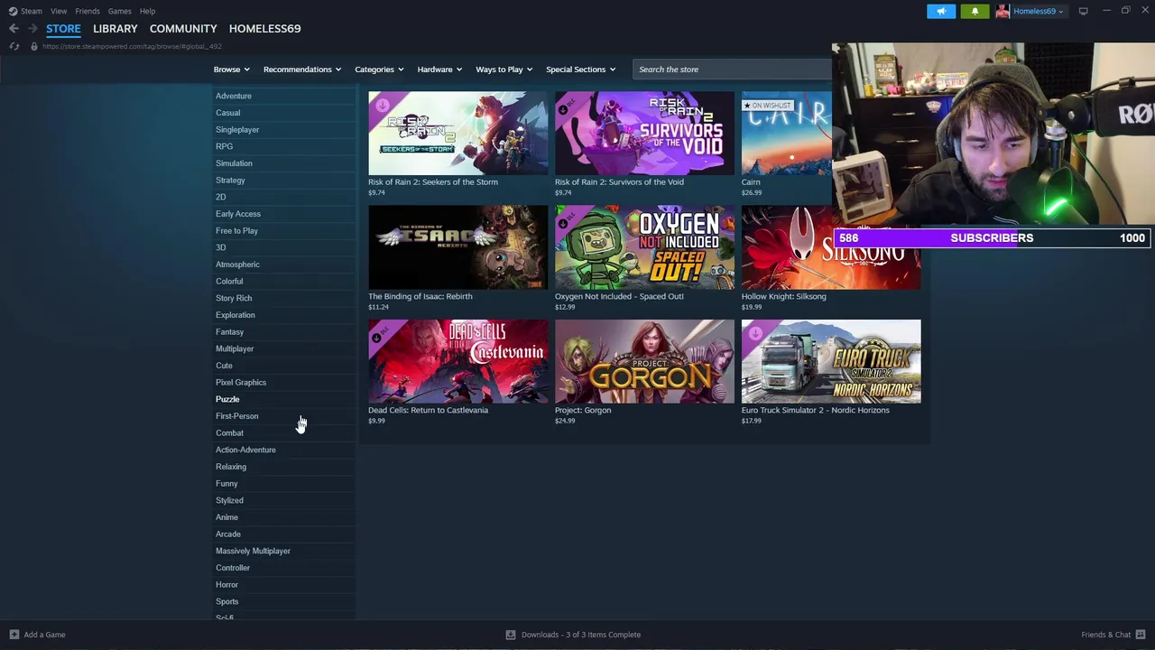Open the Recommendations dropdown
This screenshot has height=650, width=1155.
pyautogui.click(x=302, y=70)
